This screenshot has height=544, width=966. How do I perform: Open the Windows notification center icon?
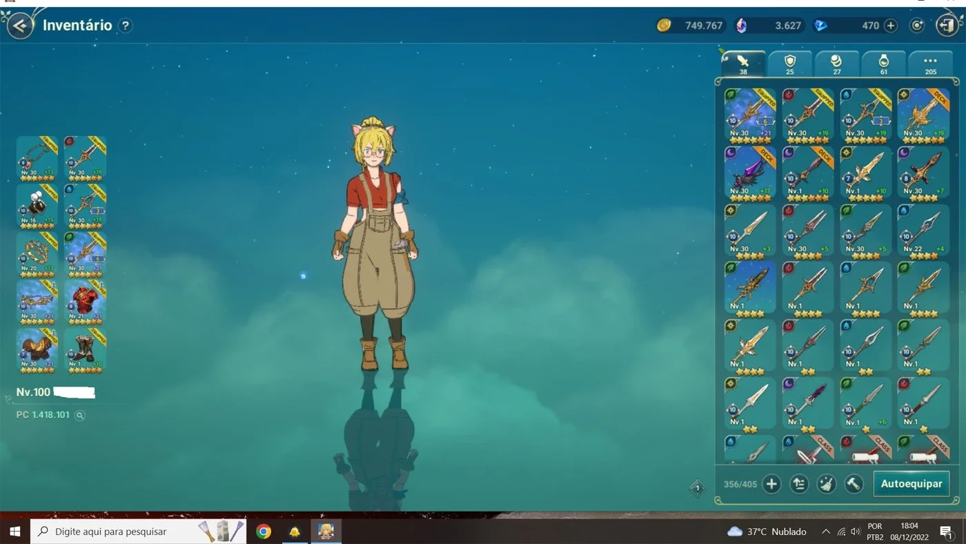pyautogui.click(x=947, y=532)
